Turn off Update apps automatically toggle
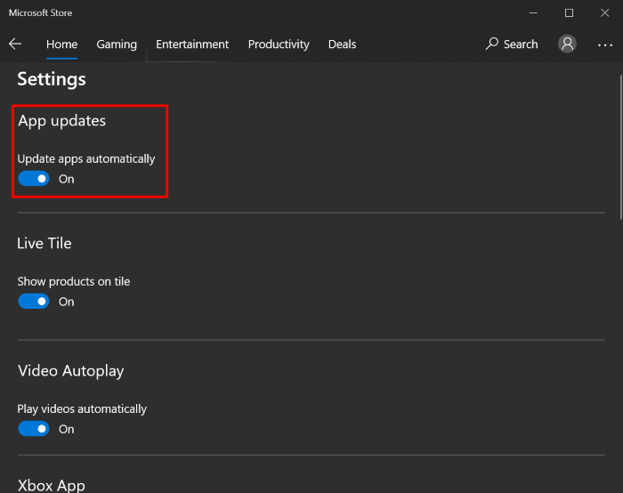Image resolution: width=623 pixels, height=493 pixels. pyautogui.click(x=34, y=179)
